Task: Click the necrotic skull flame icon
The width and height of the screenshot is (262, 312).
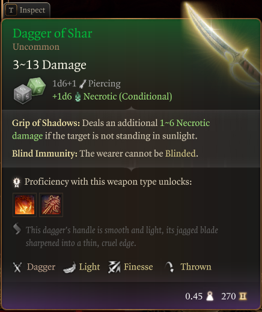Action: click(78, 97)
